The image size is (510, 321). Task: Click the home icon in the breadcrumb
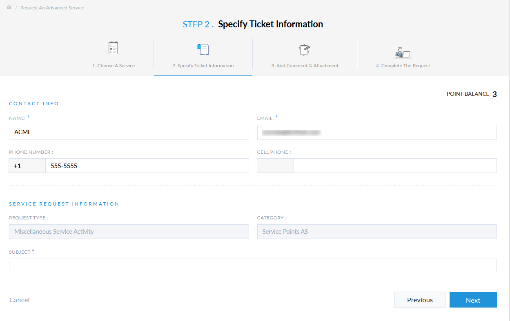(9, 7)
